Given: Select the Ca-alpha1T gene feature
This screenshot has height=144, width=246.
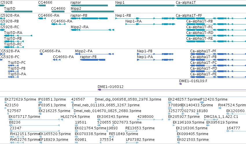Looking at the screenshot, I should (211, 5).
